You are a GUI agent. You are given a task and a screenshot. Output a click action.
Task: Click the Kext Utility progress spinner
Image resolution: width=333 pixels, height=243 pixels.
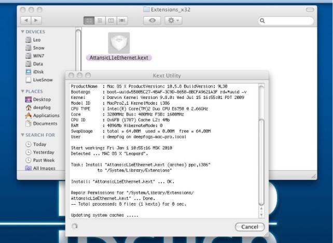tap(75, 226)
